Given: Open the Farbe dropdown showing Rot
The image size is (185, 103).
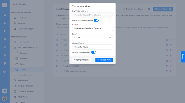Looking at the screenshot, I should point(92,38).
